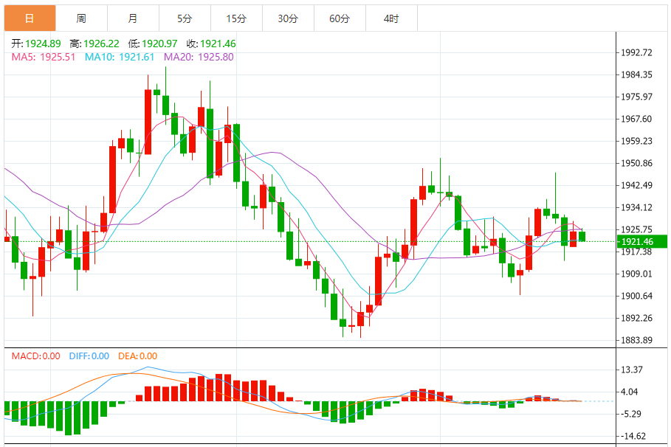Image resolution: width=671 pixels, height=447 pixels.
Task: Click the MA5: 1925.51 indicator label
Action: (x=44, y=57)
